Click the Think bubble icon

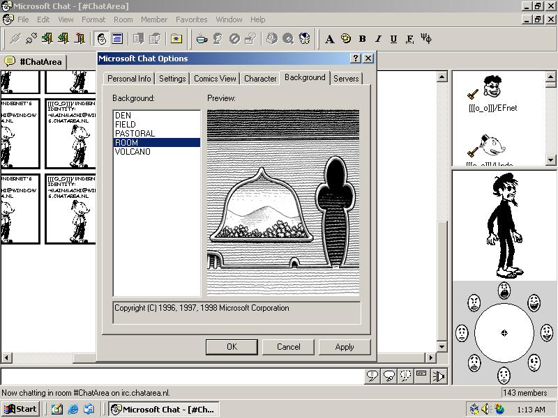[x=389, y=376]
